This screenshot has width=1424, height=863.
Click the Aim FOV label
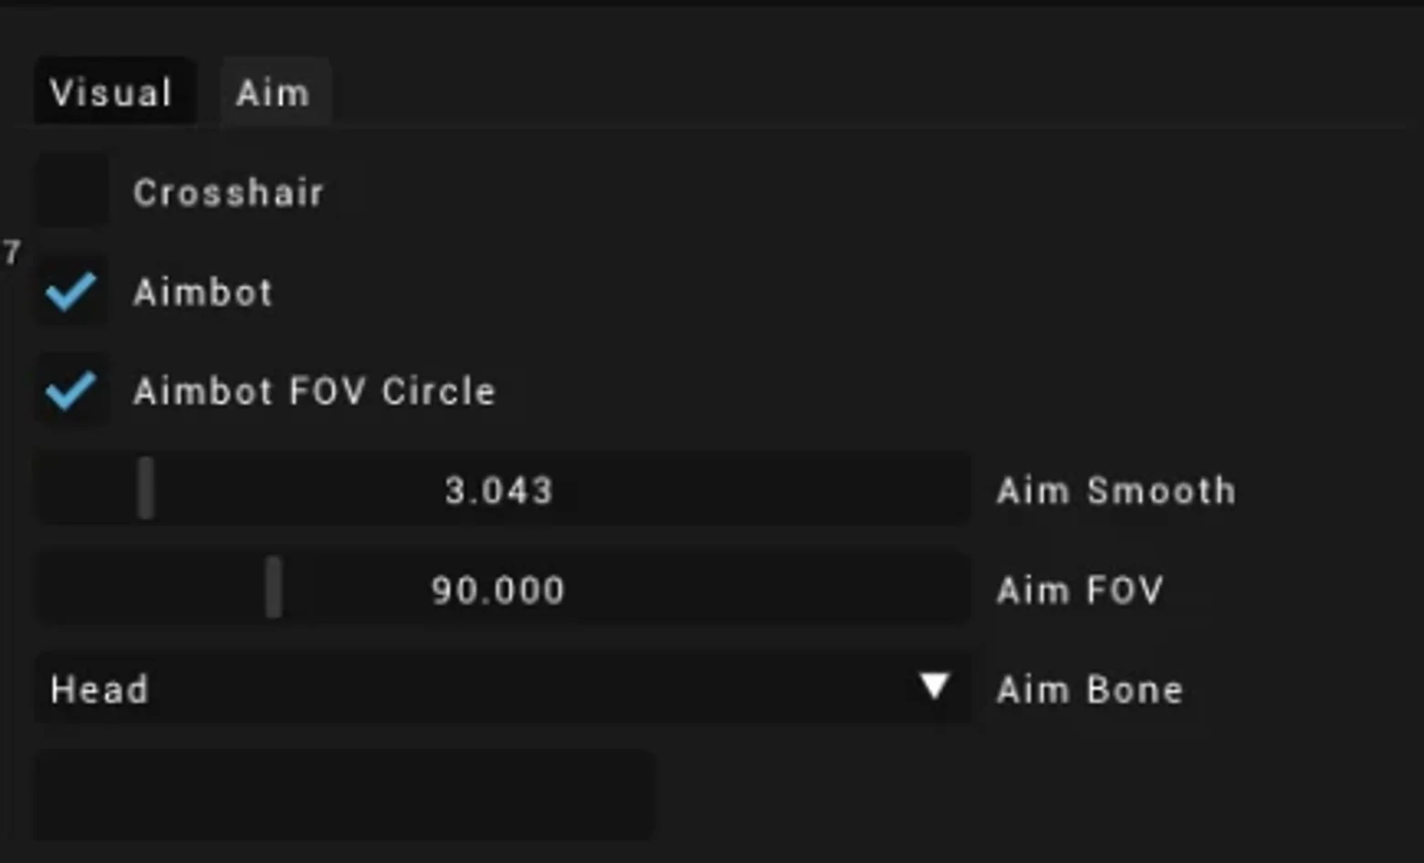[x=1080, y=590]
